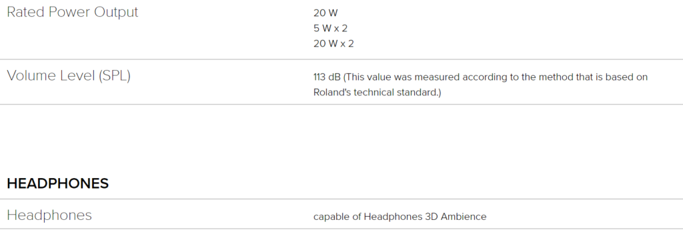Screen dimensions: 683x244
Task: Select the "(SPL)" abbreviation in the label
Action: (x=115, y=76)
